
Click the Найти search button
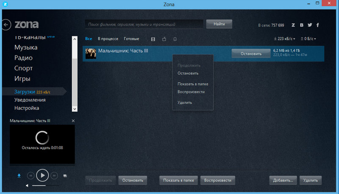tap(219, 24)
